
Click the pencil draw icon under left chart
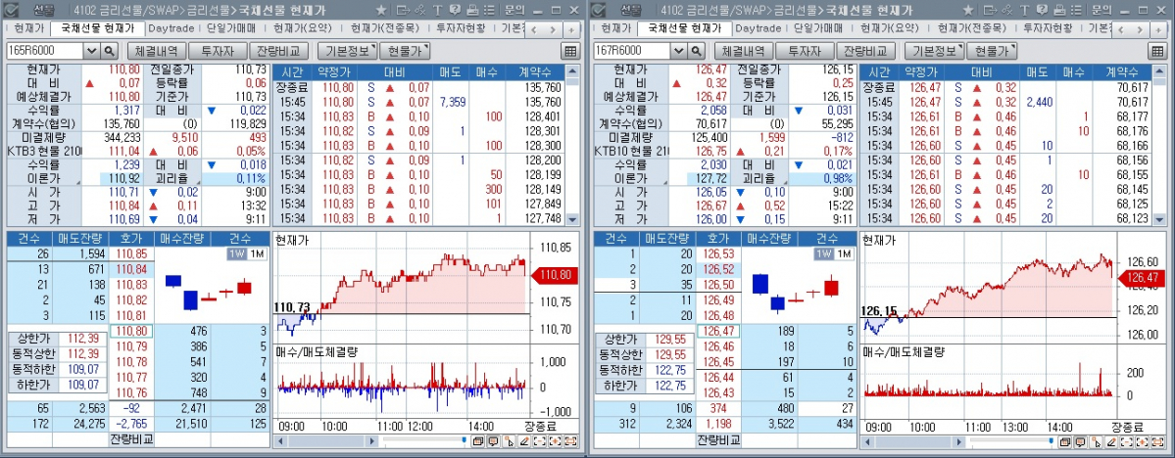coord(524,441)
